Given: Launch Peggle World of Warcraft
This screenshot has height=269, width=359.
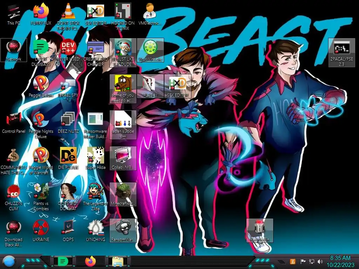Looking at the screenshot, I should (x=41, y=161).
